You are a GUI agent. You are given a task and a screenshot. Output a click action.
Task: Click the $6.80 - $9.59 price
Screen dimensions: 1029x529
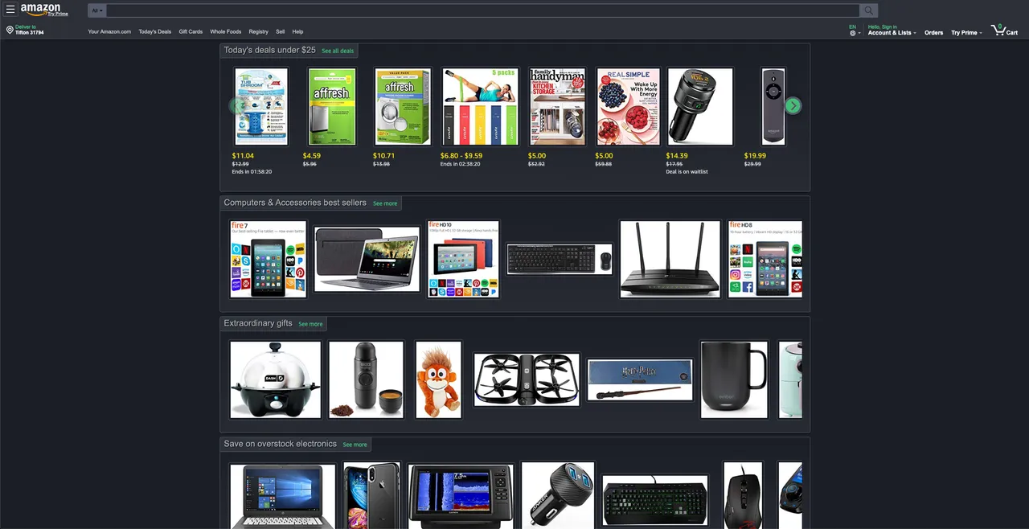(x=461, y=156)
